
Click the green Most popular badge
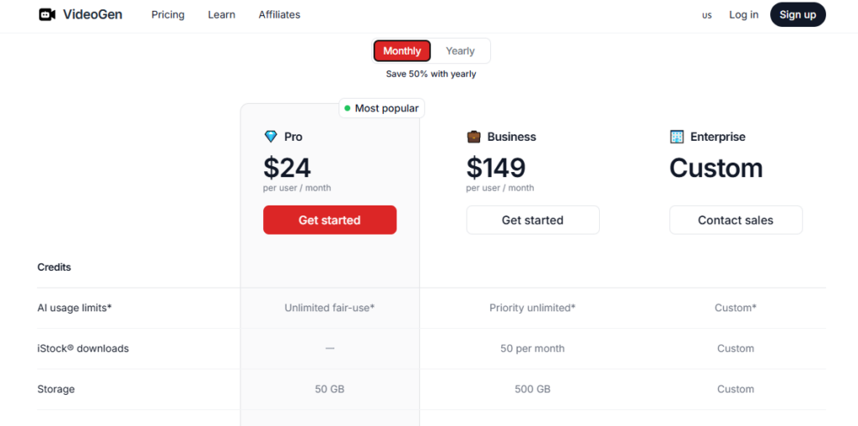point(382,108)
